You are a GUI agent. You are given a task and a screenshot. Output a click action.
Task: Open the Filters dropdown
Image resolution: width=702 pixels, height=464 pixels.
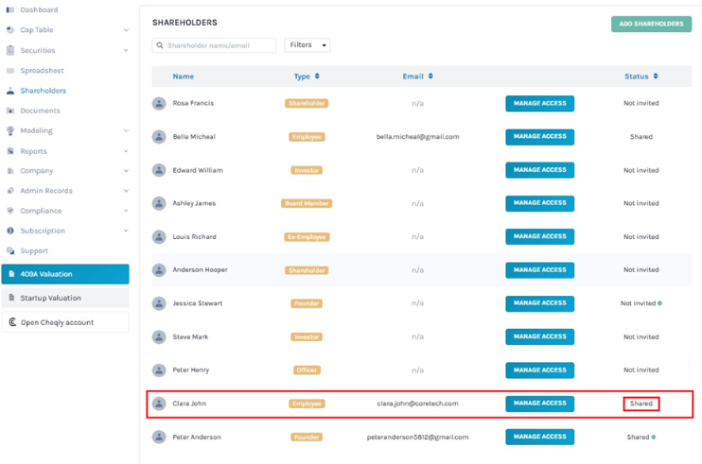click(307, 45)
